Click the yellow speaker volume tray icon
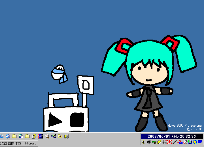 point(144,142)
